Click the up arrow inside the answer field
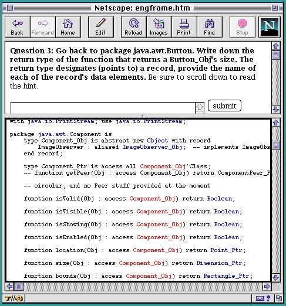This screenshot has height=306, width=286. coord(200,107)
